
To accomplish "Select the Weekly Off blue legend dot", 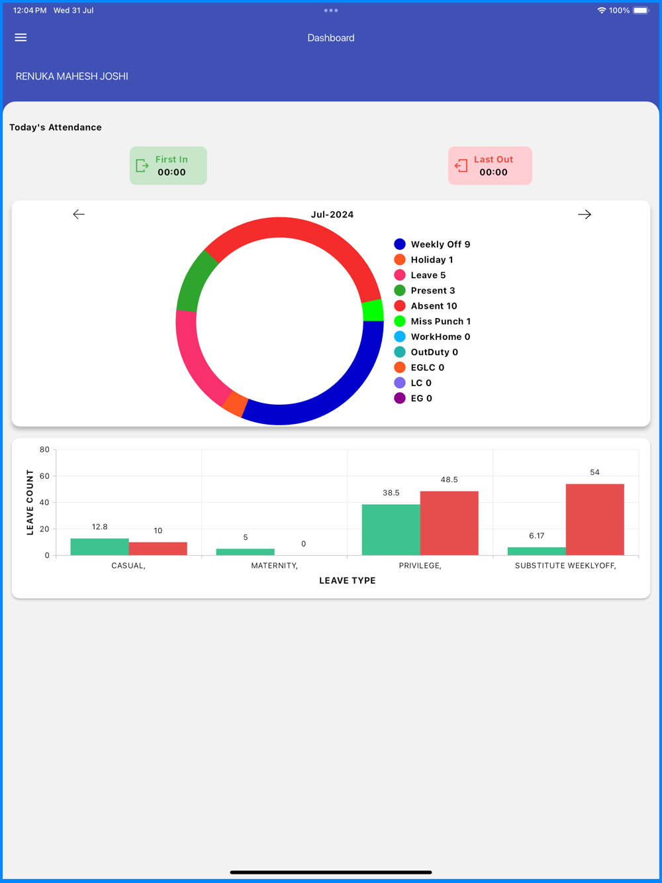I will point(400,244).
